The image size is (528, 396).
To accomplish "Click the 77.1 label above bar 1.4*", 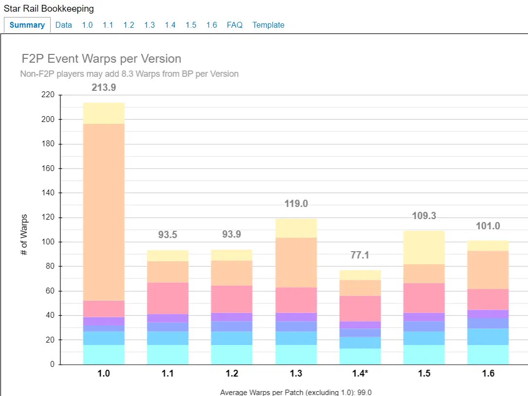I will pyautogui.click(x=360, y=256).
